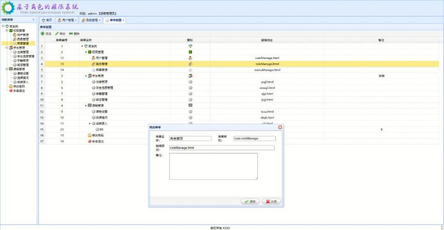
Task: Click the 修改密码 lock icon in the sidebar
Action: [x=11, y=86]
